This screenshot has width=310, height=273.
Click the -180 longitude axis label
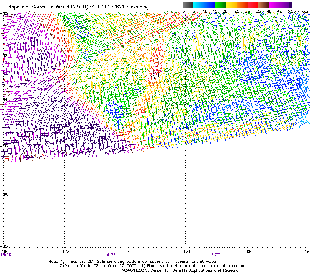click(x=4, y=252)
